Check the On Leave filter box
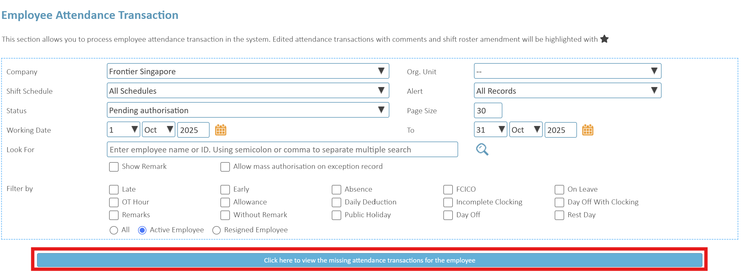The height and width of the screenshot is (272, 747). tap(559, 189)
